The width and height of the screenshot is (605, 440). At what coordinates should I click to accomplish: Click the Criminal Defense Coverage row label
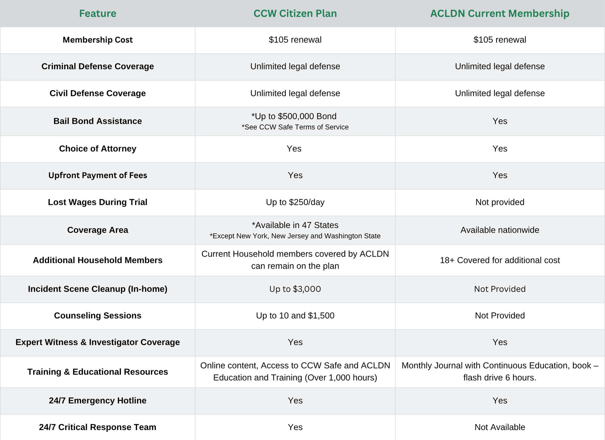click(97, 67)
